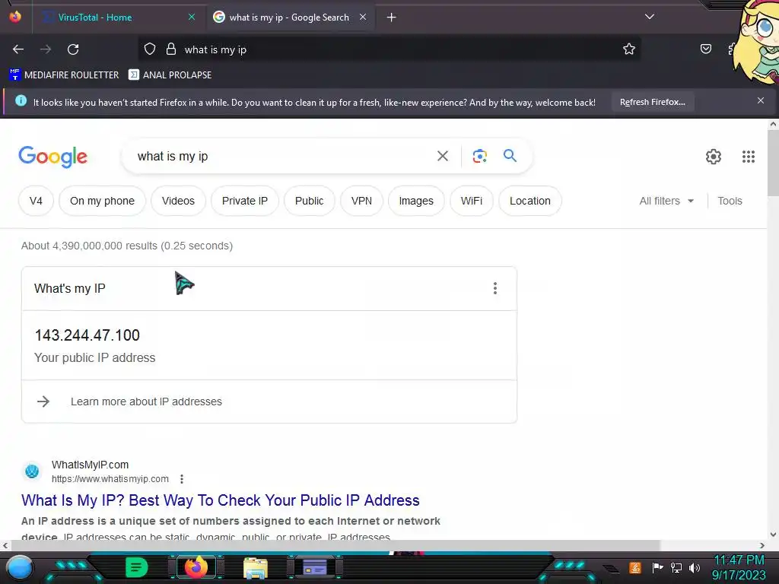The height and width of the screenshot is (584, 779).
Task: Open the volume speaker tray icon
Action: pyautogui.click(x=695, y=567)
